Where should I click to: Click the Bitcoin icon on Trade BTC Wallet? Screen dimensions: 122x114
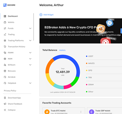47,112
